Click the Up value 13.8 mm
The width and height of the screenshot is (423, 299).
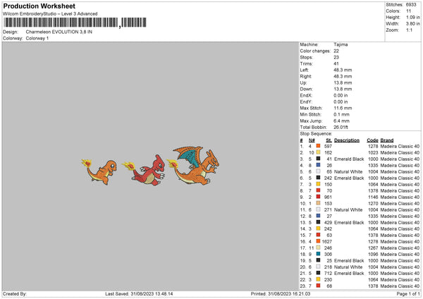coord(343,83)
